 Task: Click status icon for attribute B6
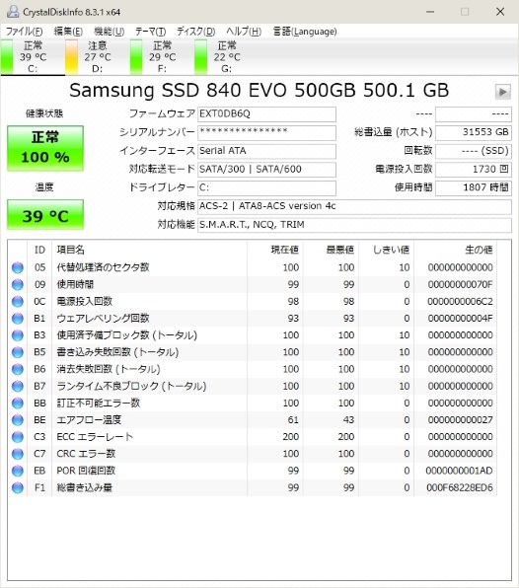click(17, 369)
